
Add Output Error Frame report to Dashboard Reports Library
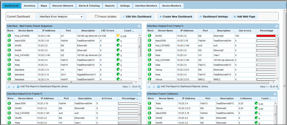183,86
